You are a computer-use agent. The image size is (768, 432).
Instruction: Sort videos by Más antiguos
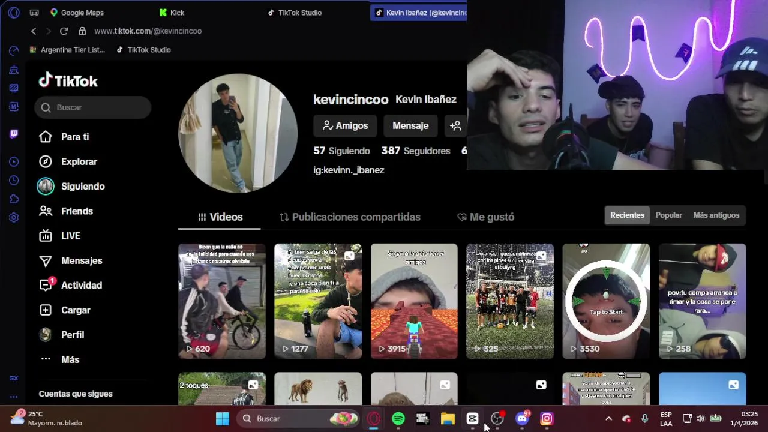[716, 215]
